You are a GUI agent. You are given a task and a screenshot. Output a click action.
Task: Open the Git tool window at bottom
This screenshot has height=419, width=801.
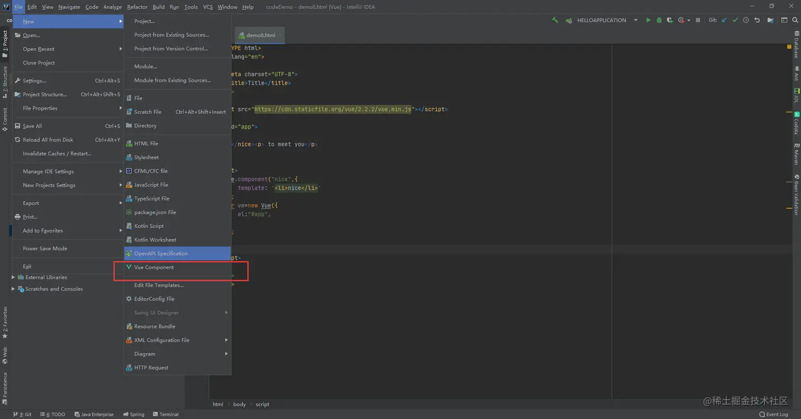point(22,414)
